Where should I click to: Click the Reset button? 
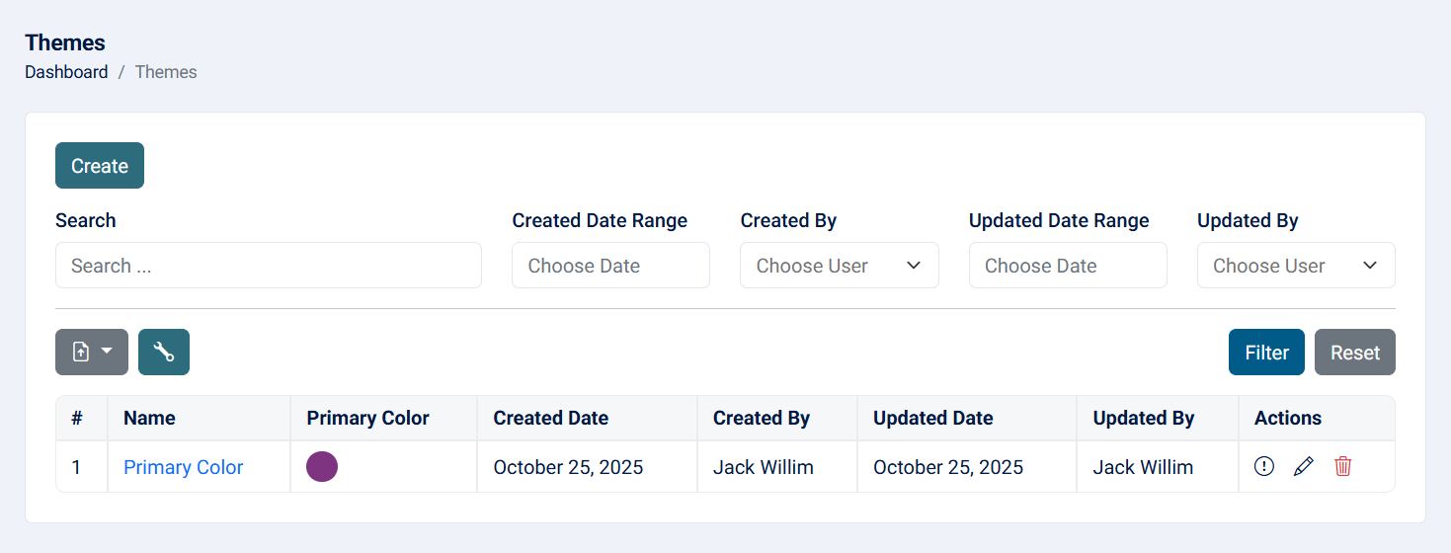[1354, 353]
